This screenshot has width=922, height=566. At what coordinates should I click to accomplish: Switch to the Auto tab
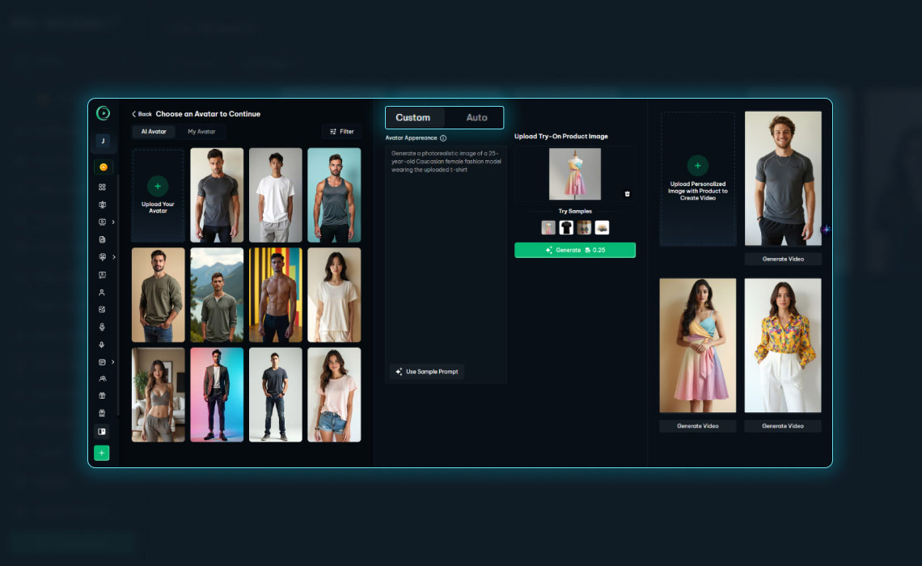click(x=476, y=117)
